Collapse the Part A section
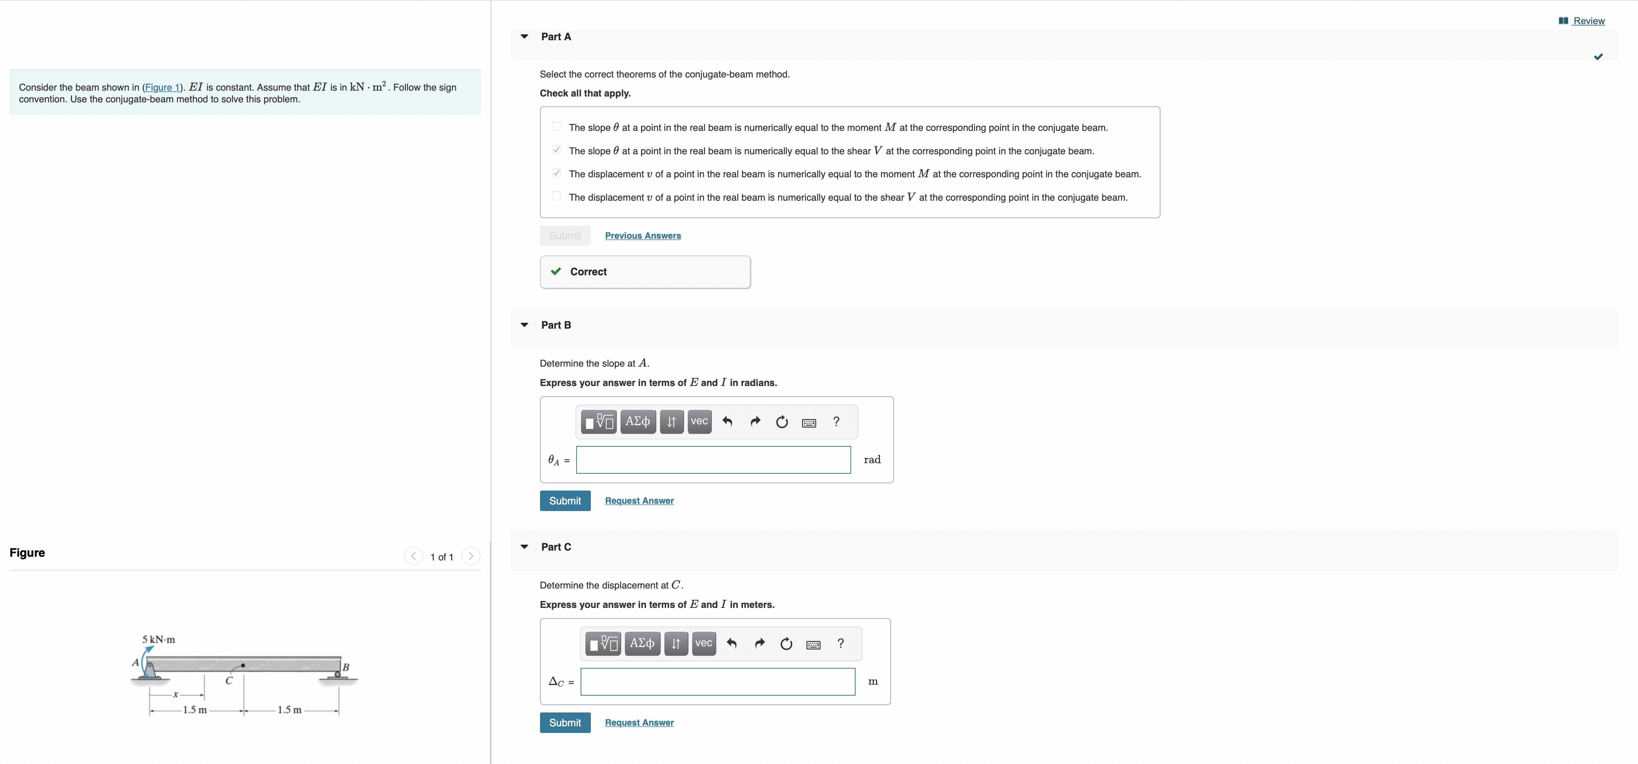This screenshot has width=1638, height=764. (524, 37)
